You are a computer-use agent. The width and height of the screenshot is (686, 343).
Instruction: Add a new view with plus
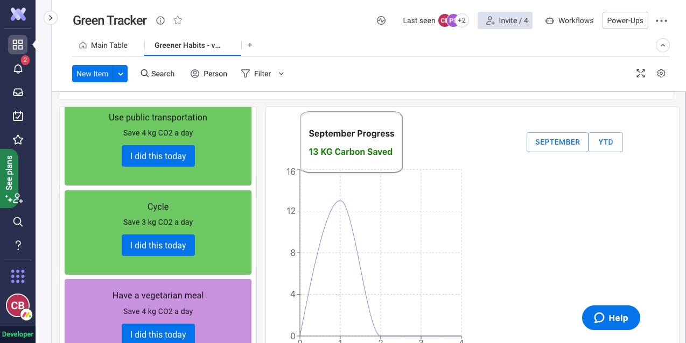click(x=250, y=45)
